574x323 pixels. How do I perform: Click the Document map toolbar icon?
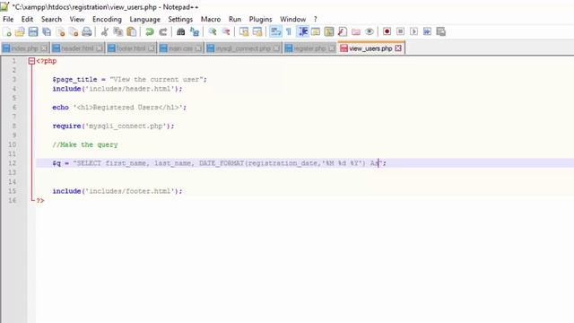329,32
